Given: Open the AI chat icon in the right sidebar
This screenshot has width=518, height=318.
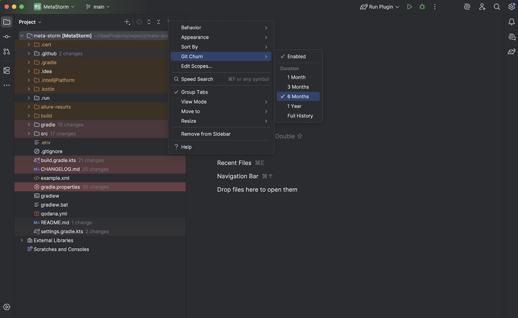Looking at the screenshot, I should coord(512,37).
